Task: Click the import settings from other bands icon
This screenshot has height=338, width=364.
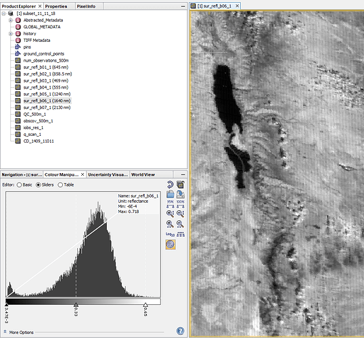Action: click(x=181, y=185)
